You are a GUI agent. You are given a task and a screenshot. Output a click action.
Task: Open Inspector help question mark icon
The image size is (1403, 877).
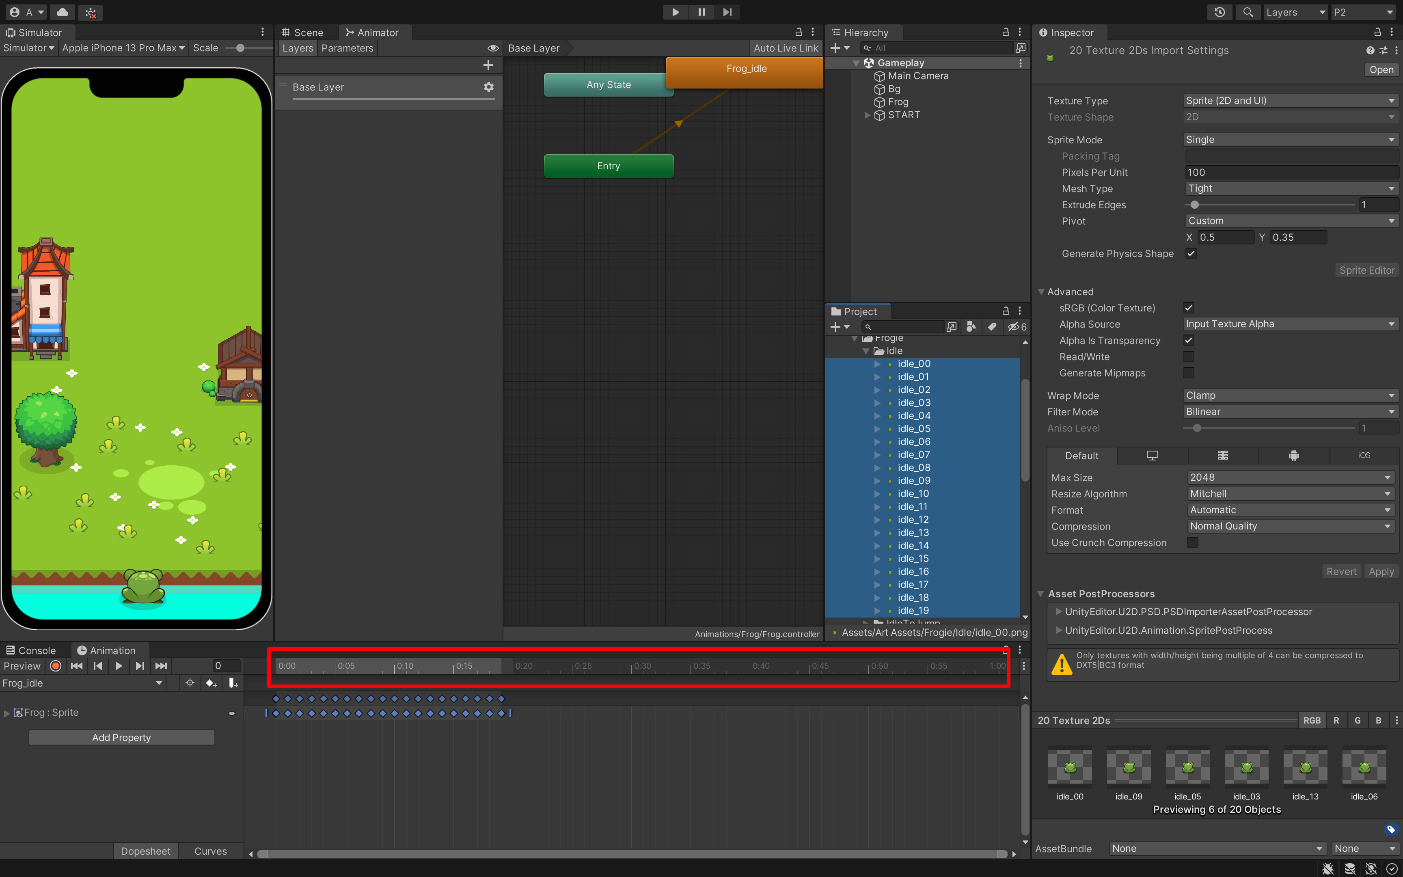coord(1370,51)
